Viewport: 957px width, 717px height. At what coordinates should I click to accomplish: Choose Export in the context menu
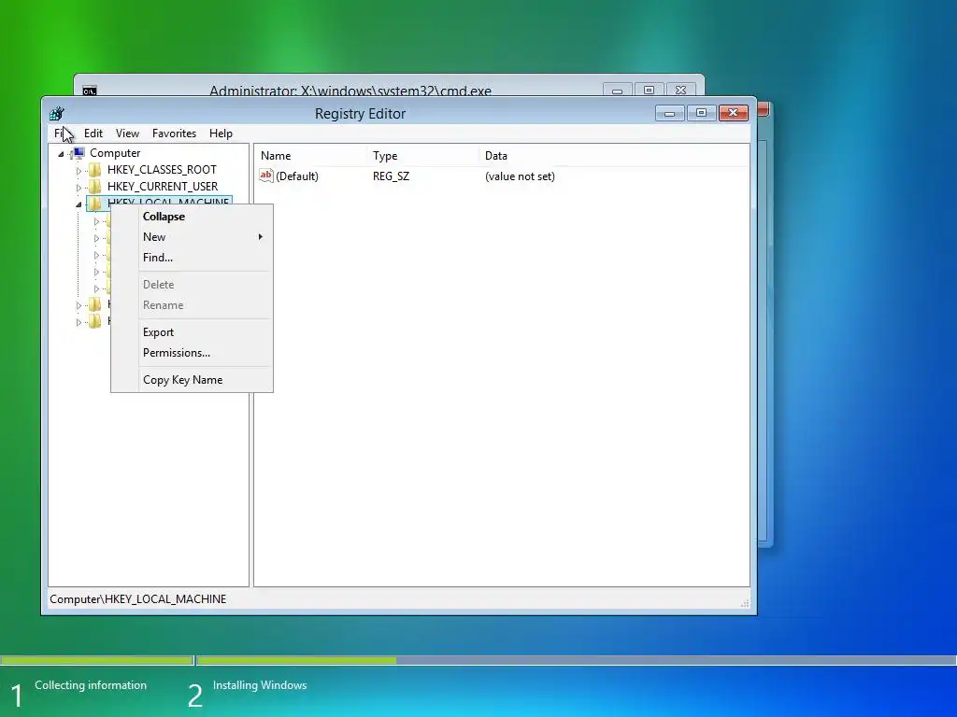tap(192, 332)
